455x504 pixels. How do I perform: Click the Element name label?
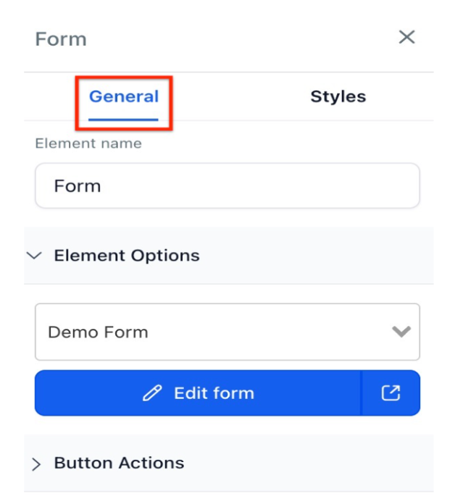pos(88,143)
